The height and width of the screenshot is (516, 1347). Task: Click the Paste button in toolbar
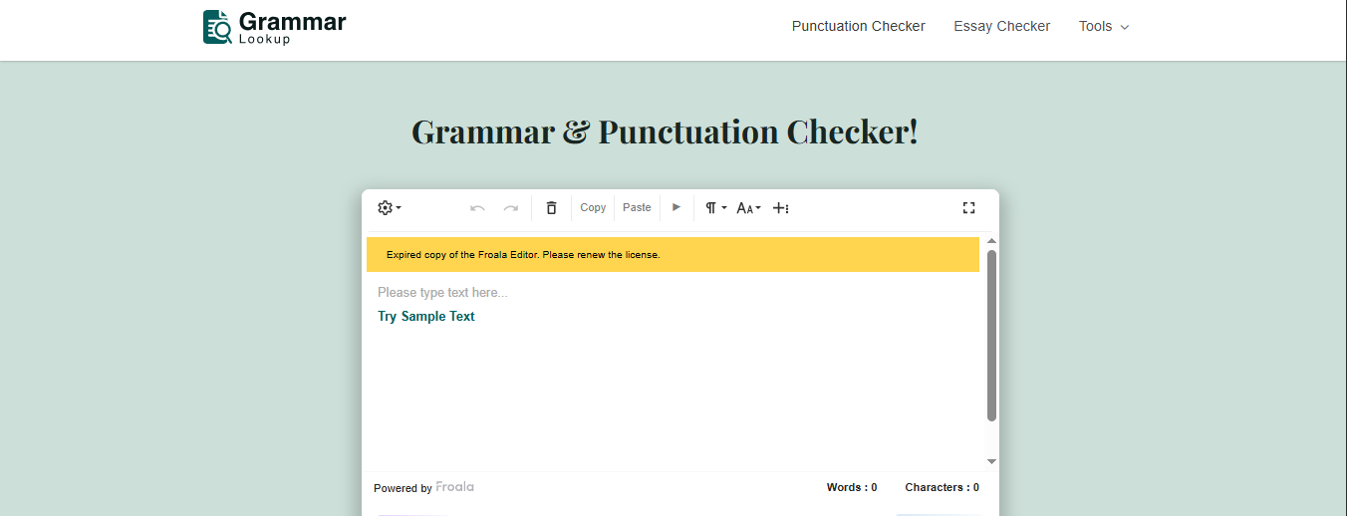pos(637,208)
